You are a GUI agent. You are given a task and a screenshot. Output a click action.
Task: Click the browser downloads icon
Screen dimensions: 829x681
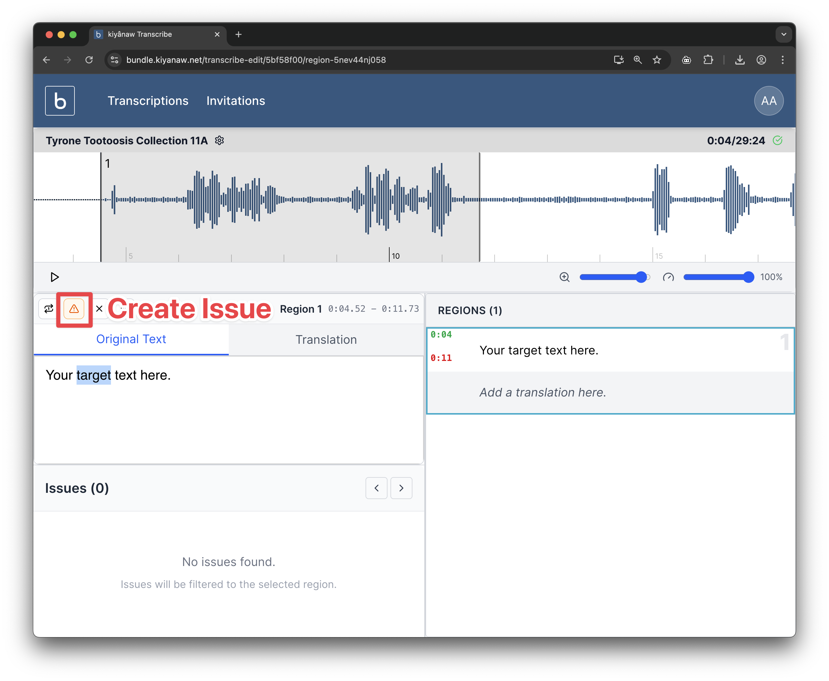pos(740,60)
